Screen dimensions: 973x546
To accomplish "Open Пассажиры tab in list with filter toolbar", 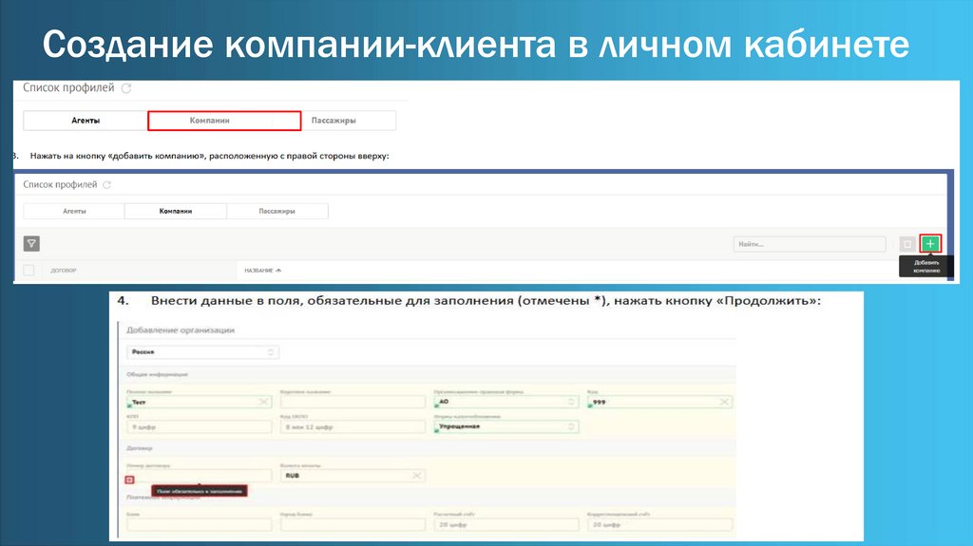I will (277, 211).
